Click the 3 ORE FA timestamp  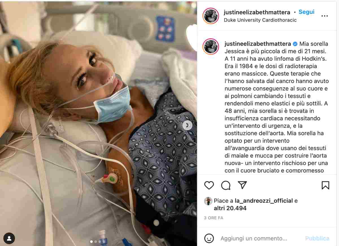click(x=214, y=218)
